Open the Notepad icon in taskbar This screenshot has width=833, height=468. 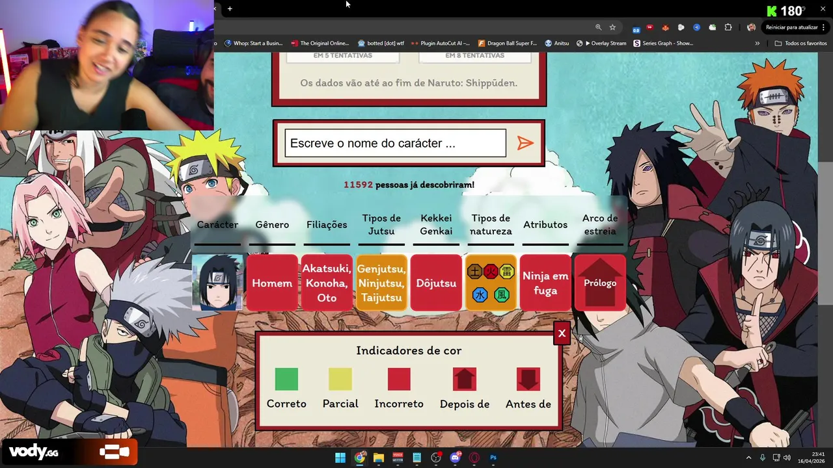tap(417, 458)
